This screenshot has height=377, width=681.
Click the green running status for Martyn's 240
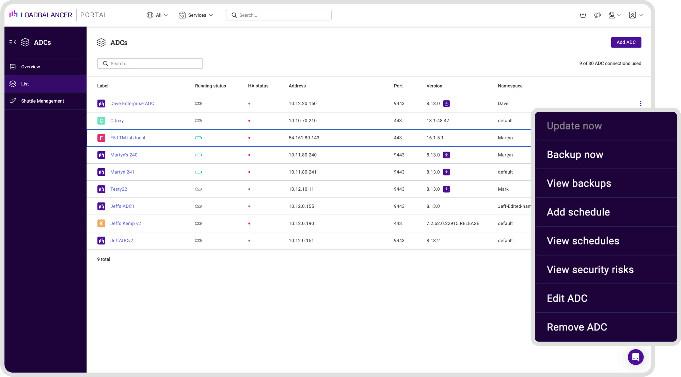198,155
